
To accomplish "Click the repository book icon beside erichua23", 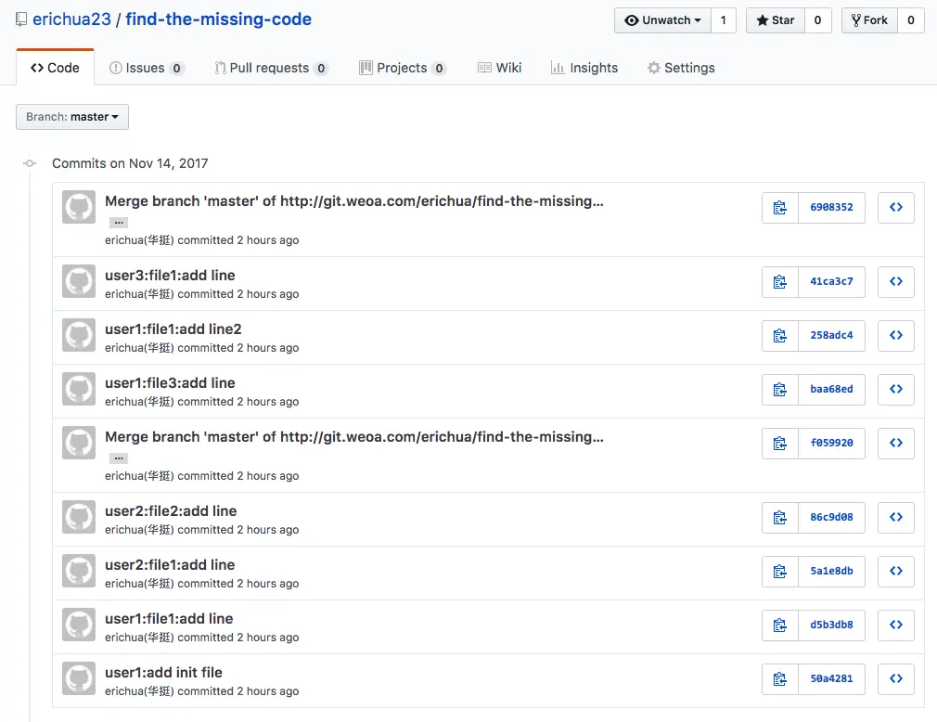I will (x=21, y=19).
